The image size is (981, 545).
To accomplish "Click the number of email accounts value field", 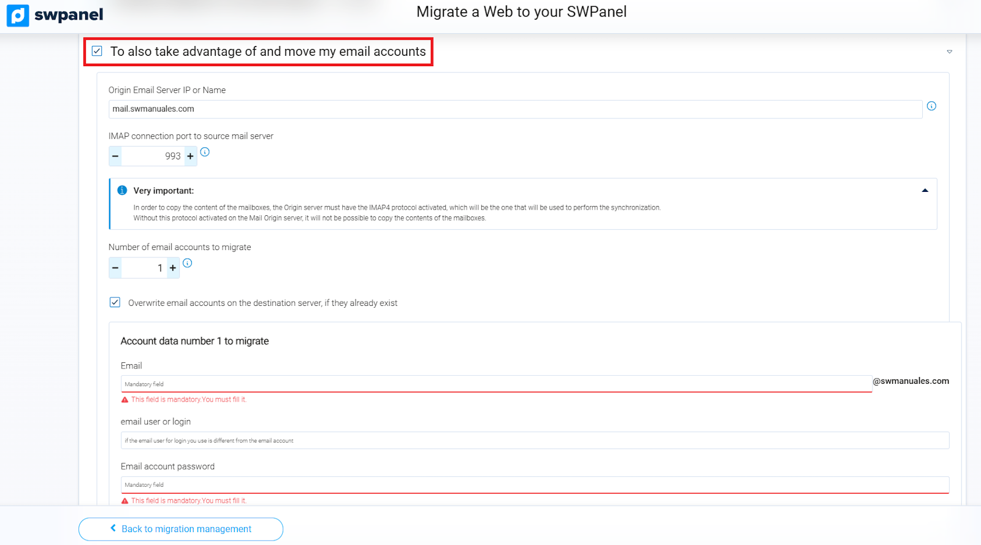I will pos(143,268).
